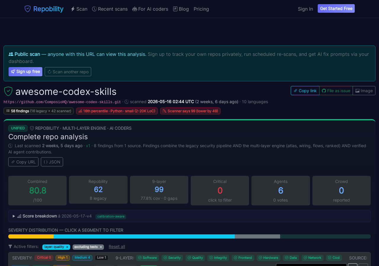Click the UNIFIED badge
The height and width of the screenshot is (266, 379).
(x=18, y=128)
